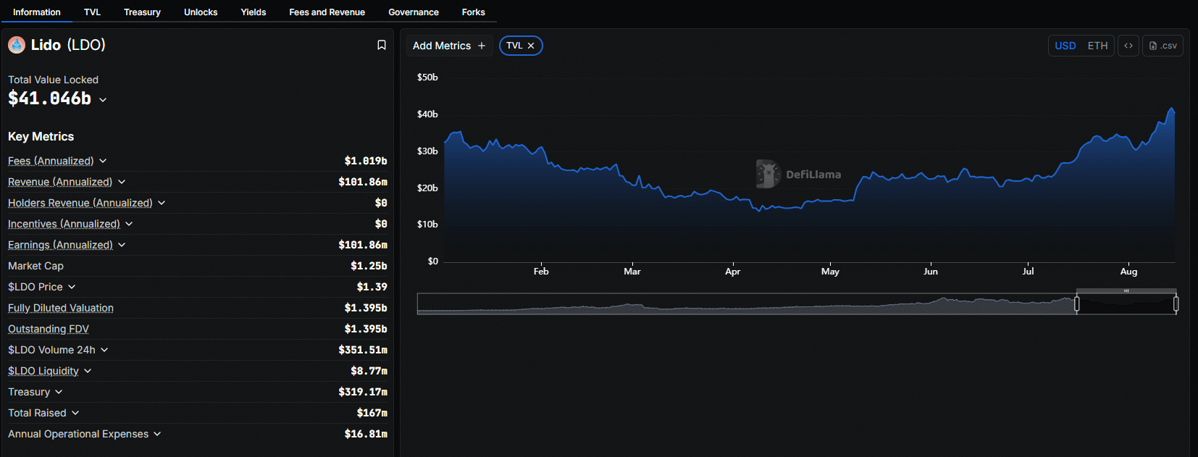
Task: Click the $8.77m liquidity value
Action: (x=369, y=371)
